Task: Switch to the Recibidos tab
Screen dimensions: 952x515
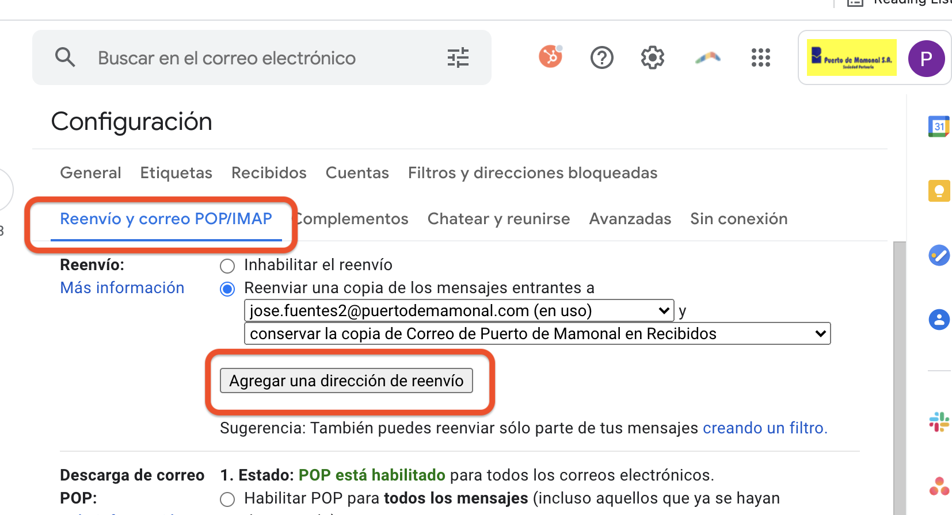Action: coord(269,173)
